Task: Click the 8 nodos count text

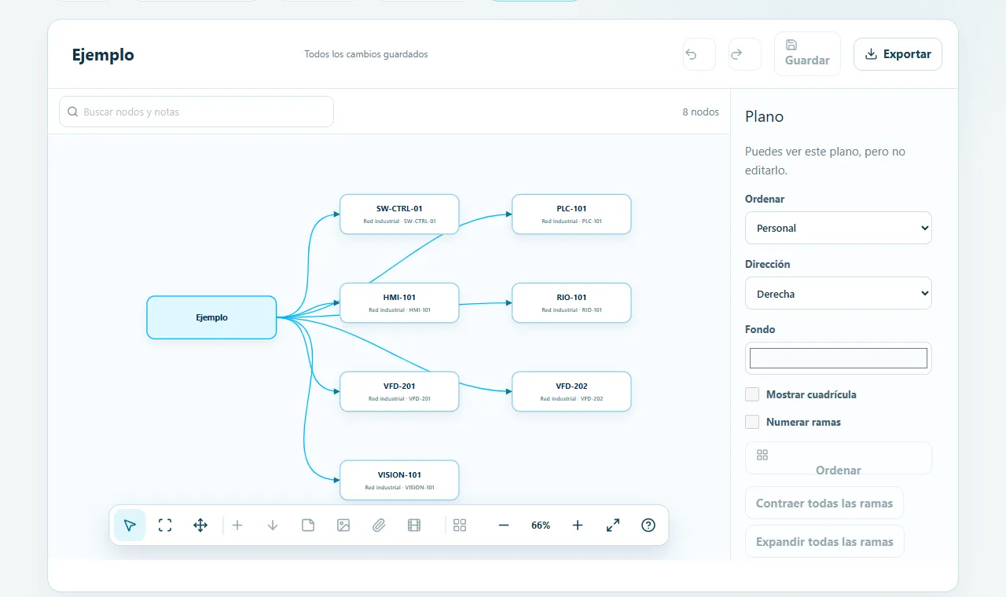Action: click(x=700, y=112)
